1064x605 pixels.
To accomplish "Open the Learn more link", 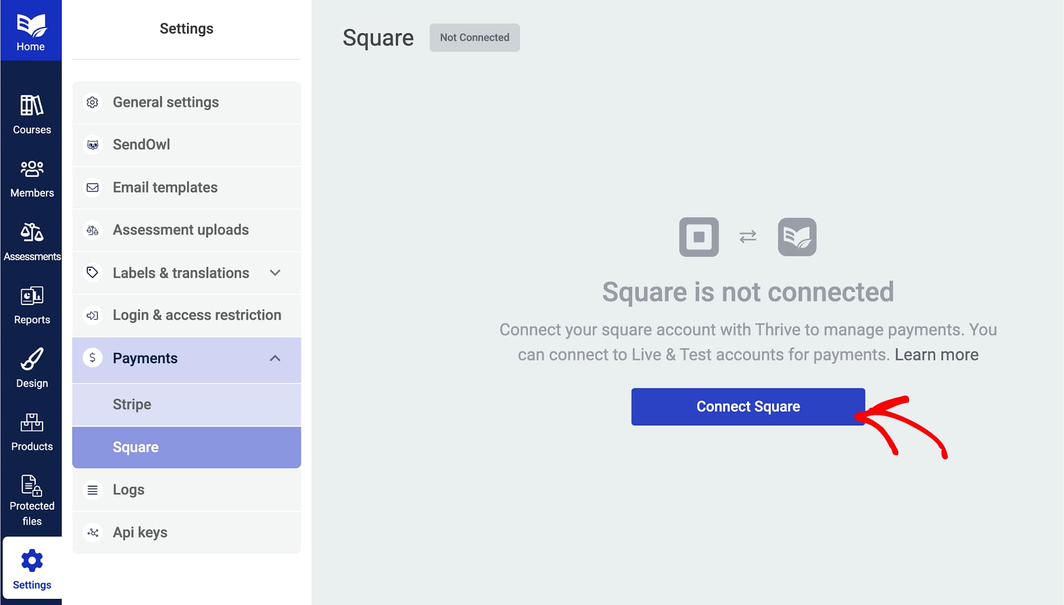I will pyautogui.click(x=937, y=354).
